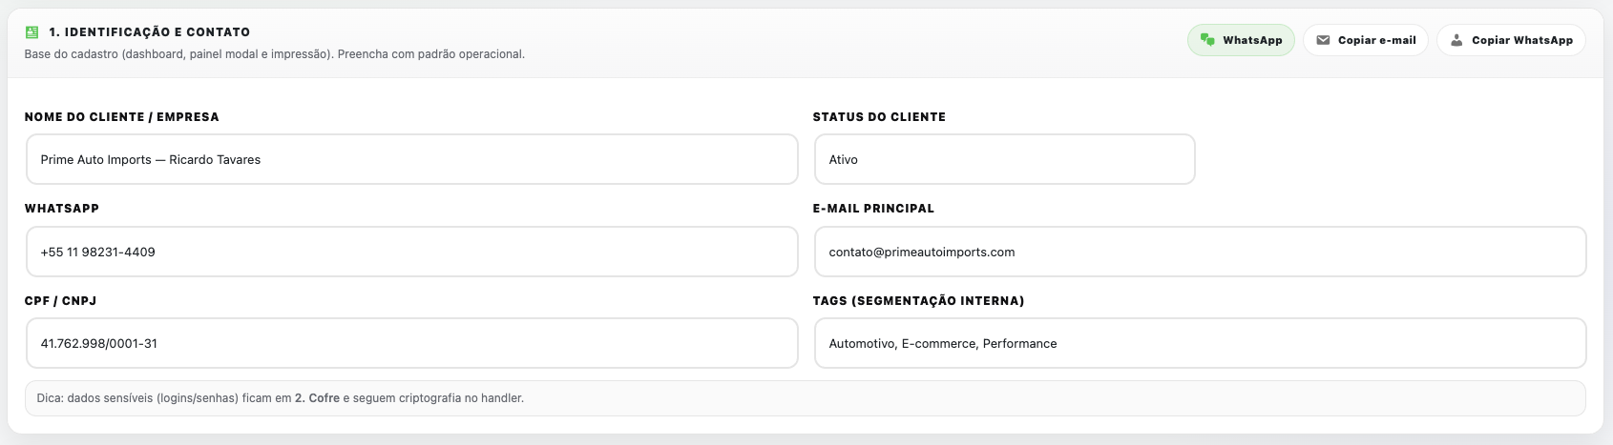Focus the Nome do Cliente / Empresa field
Image resolution: width=1613 pixels, height=445 pixels.
411,159
